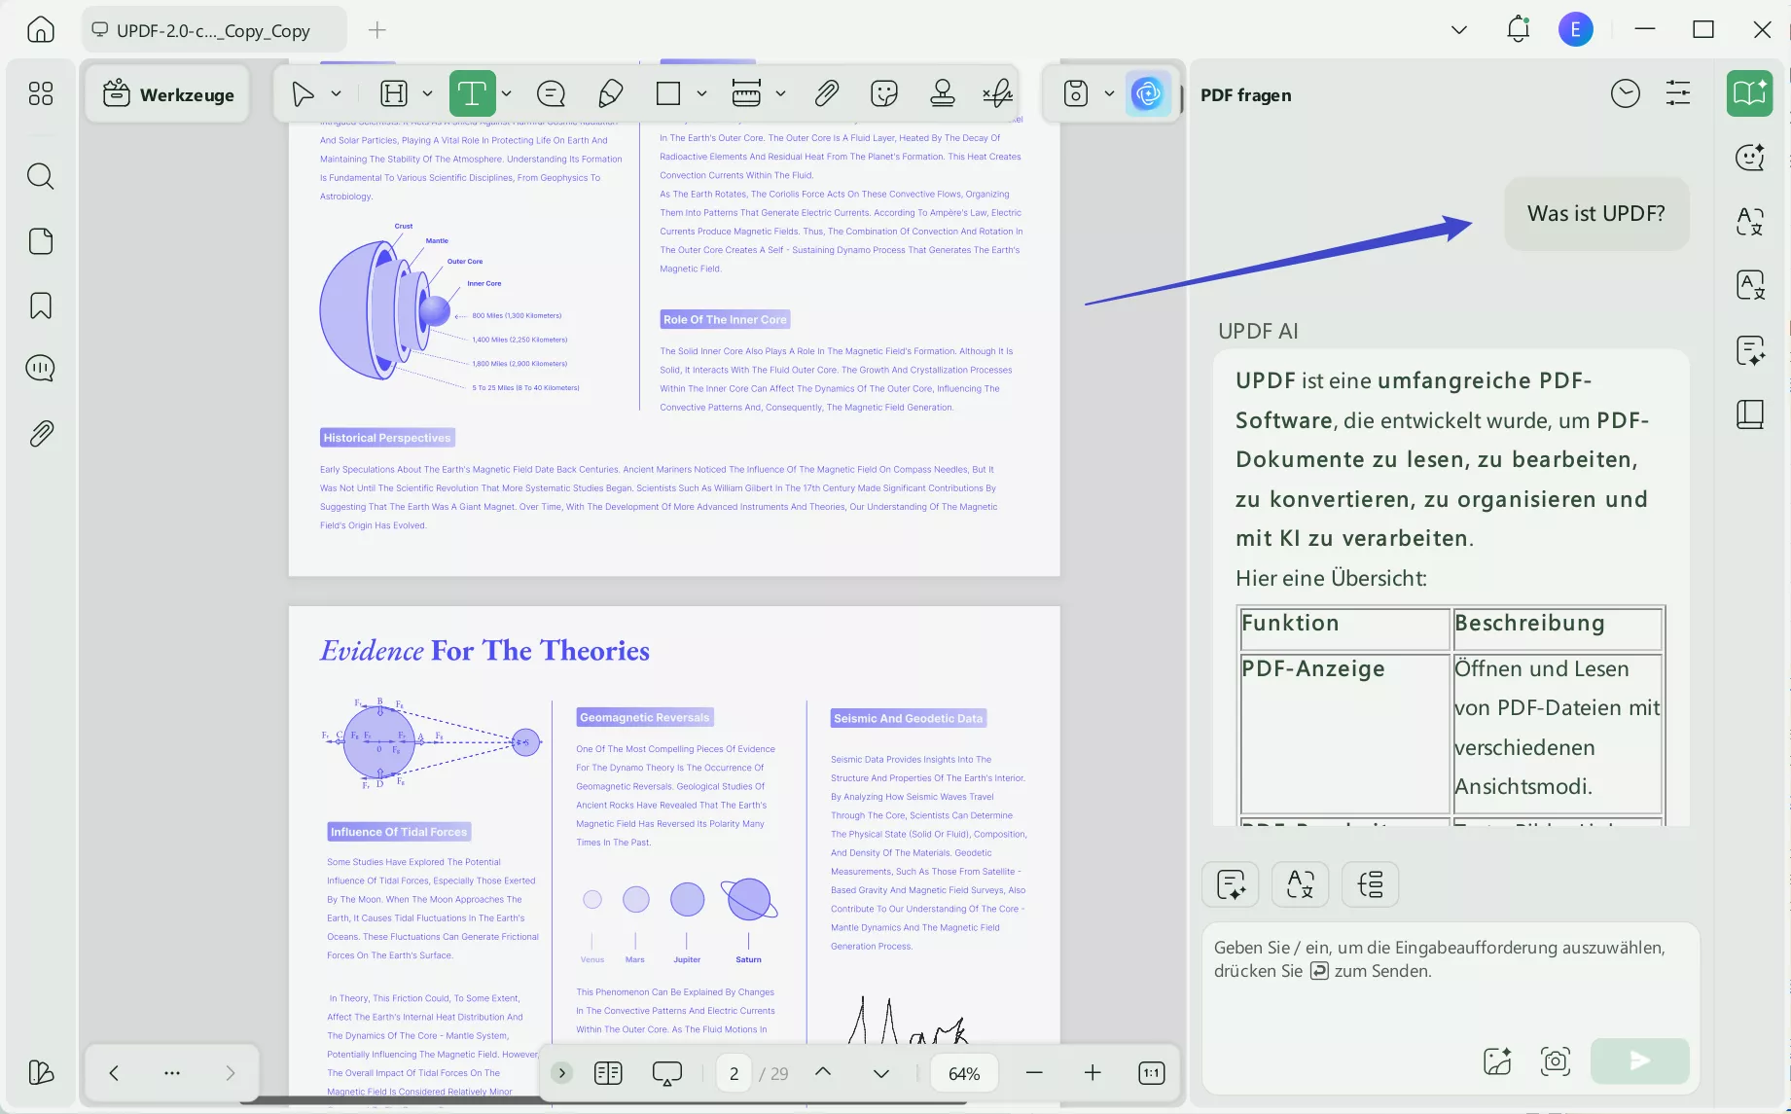Select the stamp tool
This screenshot has height=1114, width=1791.
[x=943, y=93]
